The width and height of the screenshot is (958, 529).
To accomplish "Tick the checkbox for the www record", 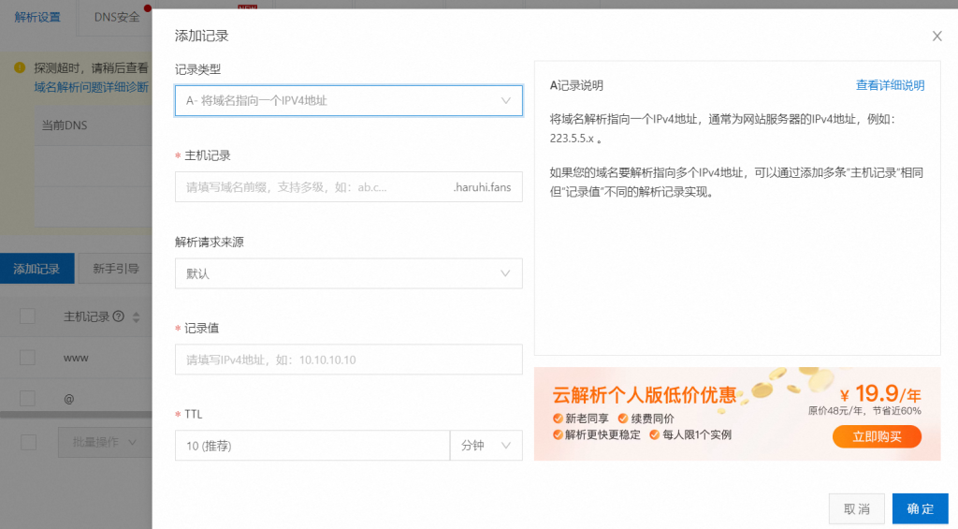I will click(x=27, y=358).
